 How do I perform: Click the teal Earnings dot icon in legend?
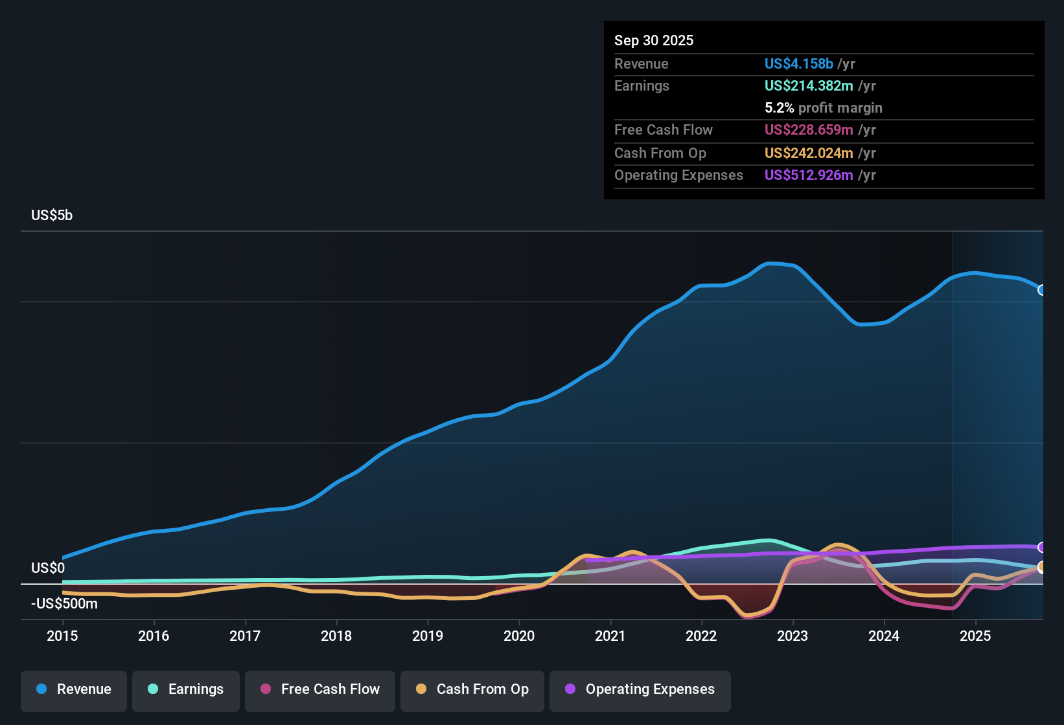152,689
